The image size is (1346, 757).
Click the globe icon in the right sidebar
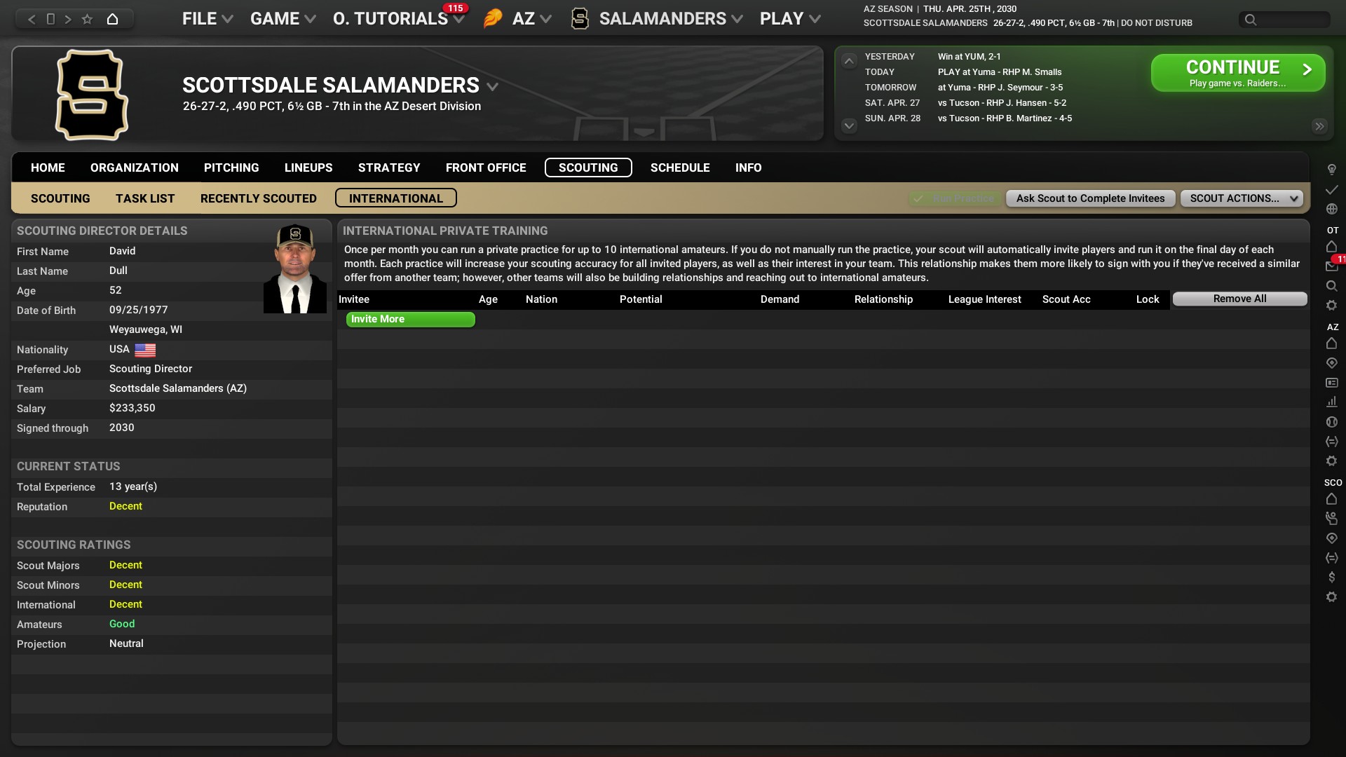pos(1331,209)
